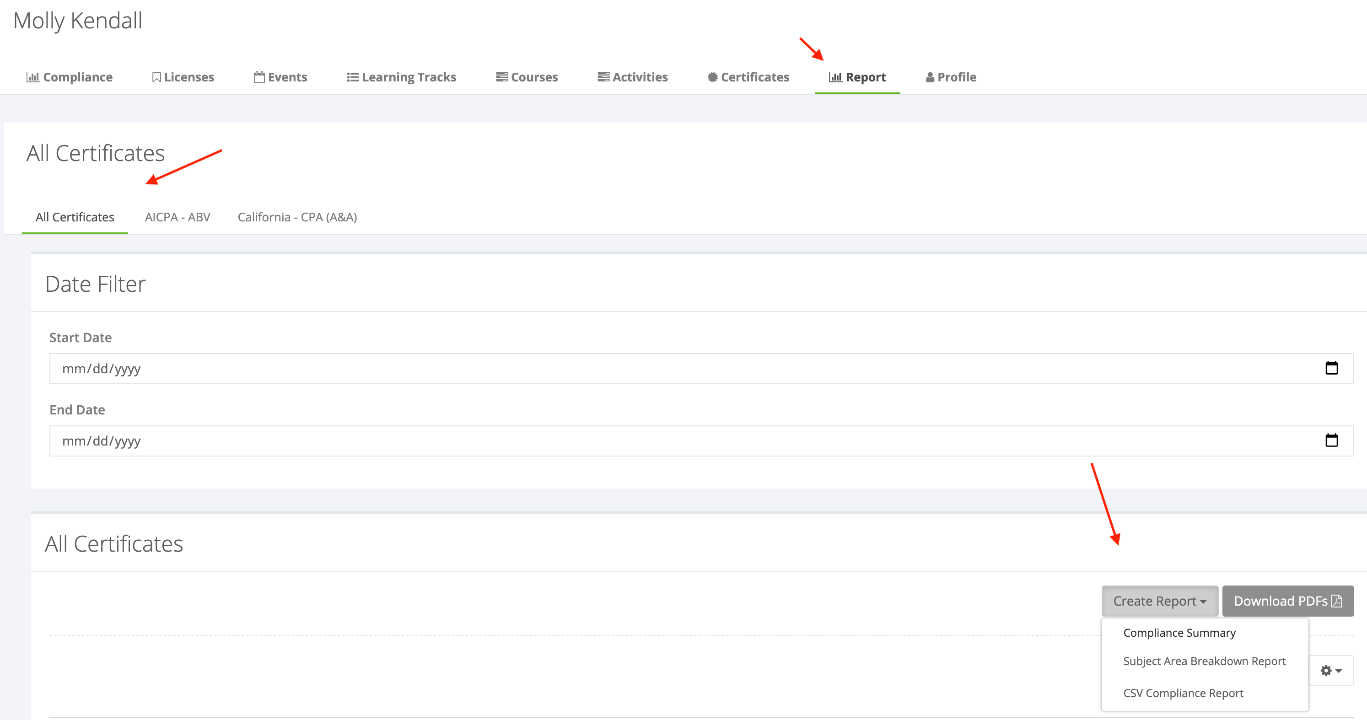
Task: Select the All Certificates sub-tab
Action: pos(75,217)
